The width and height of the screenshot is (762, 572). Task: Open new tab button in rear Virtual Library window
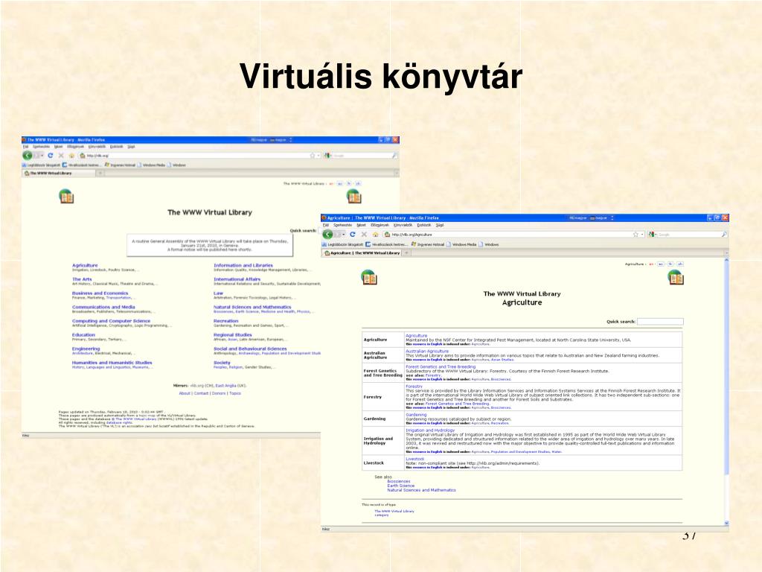point(100,173)
